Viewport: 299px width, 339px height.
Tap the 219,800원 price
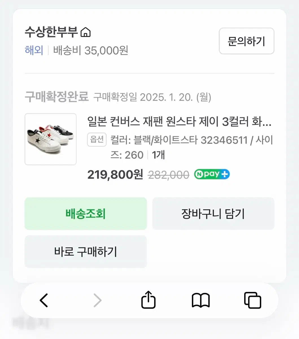[x=115, y=175]
